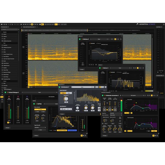Click Process button in Extract Dialogue 2
165x165 pixels.
(7, 128)
